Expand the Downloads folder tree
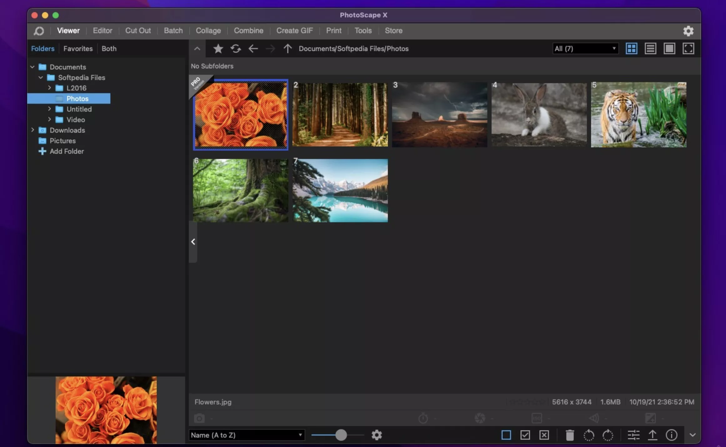726x447 pixels. [x=33, y=130]
